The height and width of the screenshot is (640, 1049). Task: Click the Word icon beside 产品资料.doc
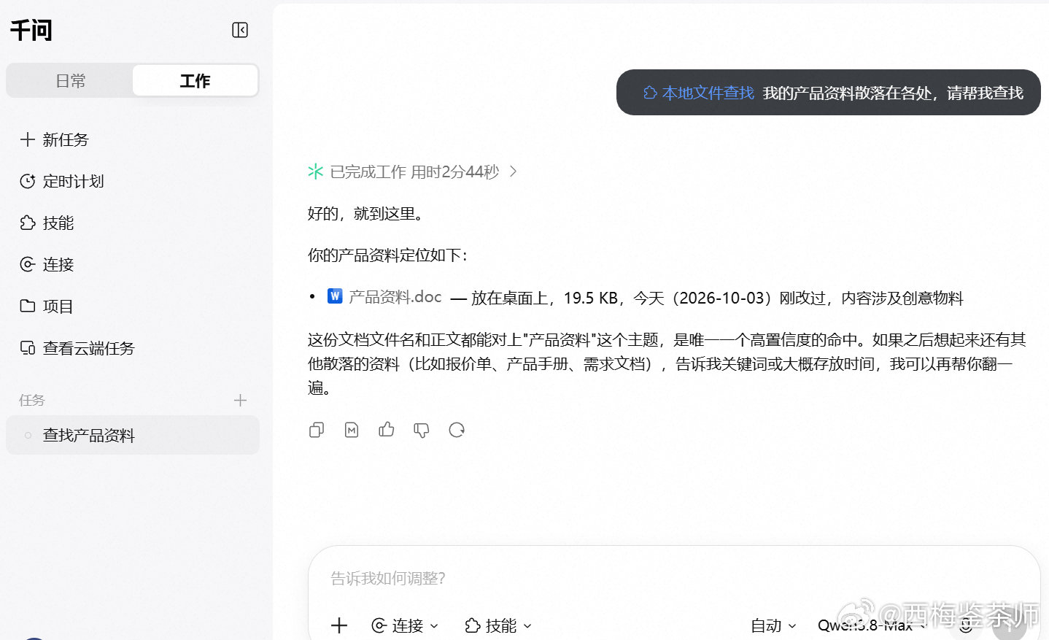pyautogui.click(x=335, y=296)
